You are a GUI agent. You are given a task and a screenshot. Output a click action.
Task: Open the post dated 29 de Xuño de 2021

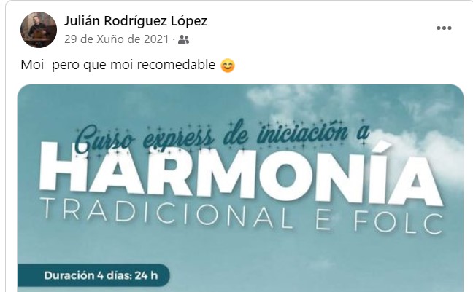click(x=117, y=39)
